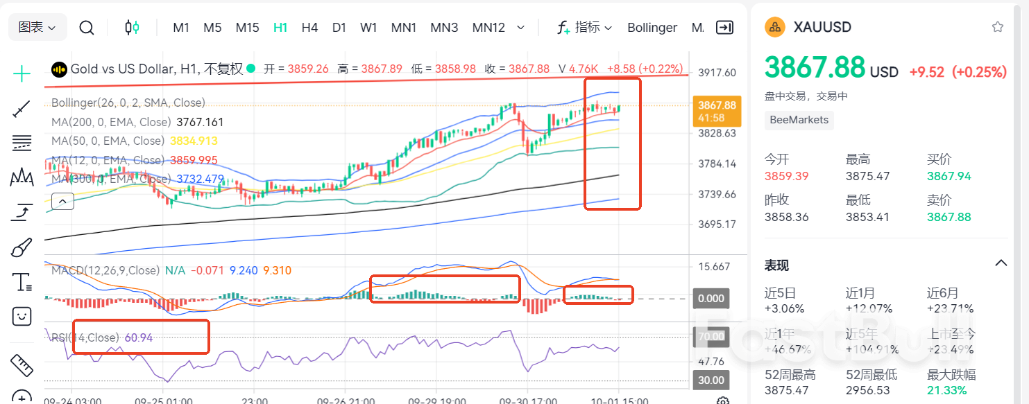1029x404 pixels.
Task: Select the text annotation tool
Action: [22, 281]
